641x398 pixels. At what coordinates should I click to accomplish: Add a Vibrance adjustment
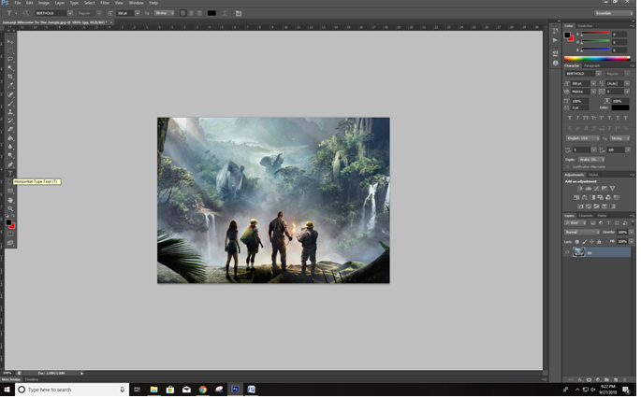click(612, 189)
